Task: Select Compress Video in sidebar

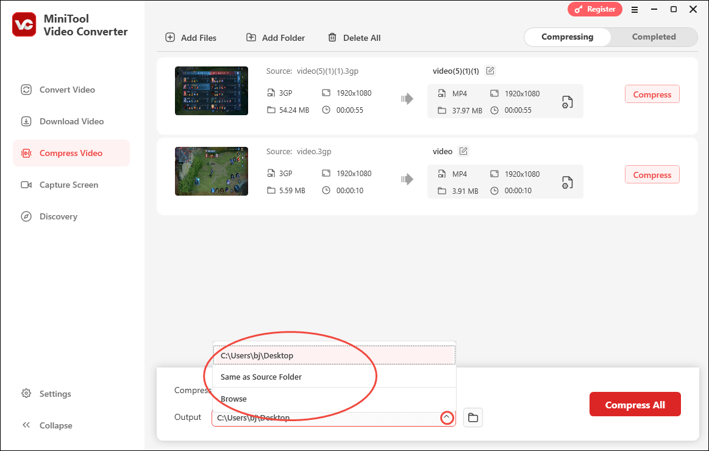Action: coord(71,153)
